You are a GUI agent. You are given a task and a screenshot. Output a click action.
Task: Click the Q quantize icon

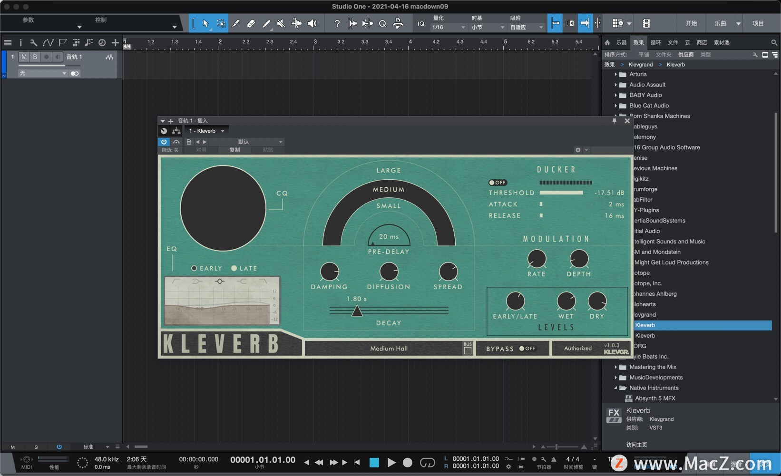(382, 23)
